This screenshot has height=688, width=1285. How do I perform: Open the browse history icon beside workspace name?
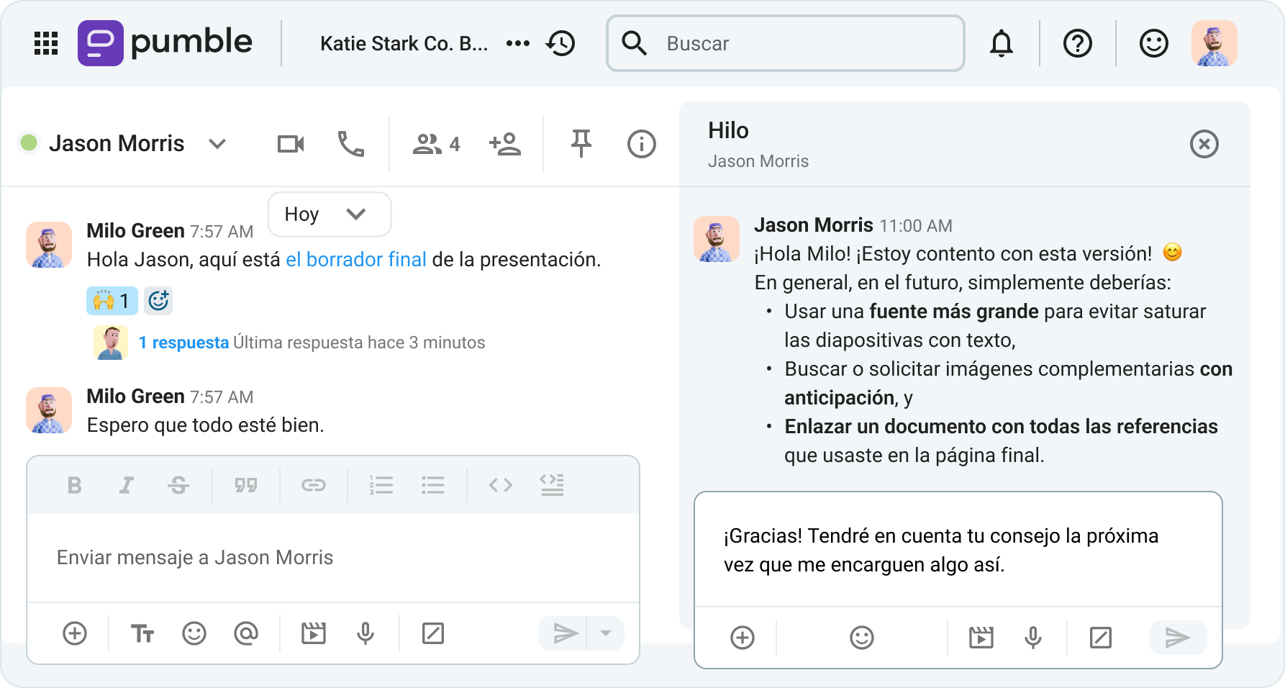point(561,43)
